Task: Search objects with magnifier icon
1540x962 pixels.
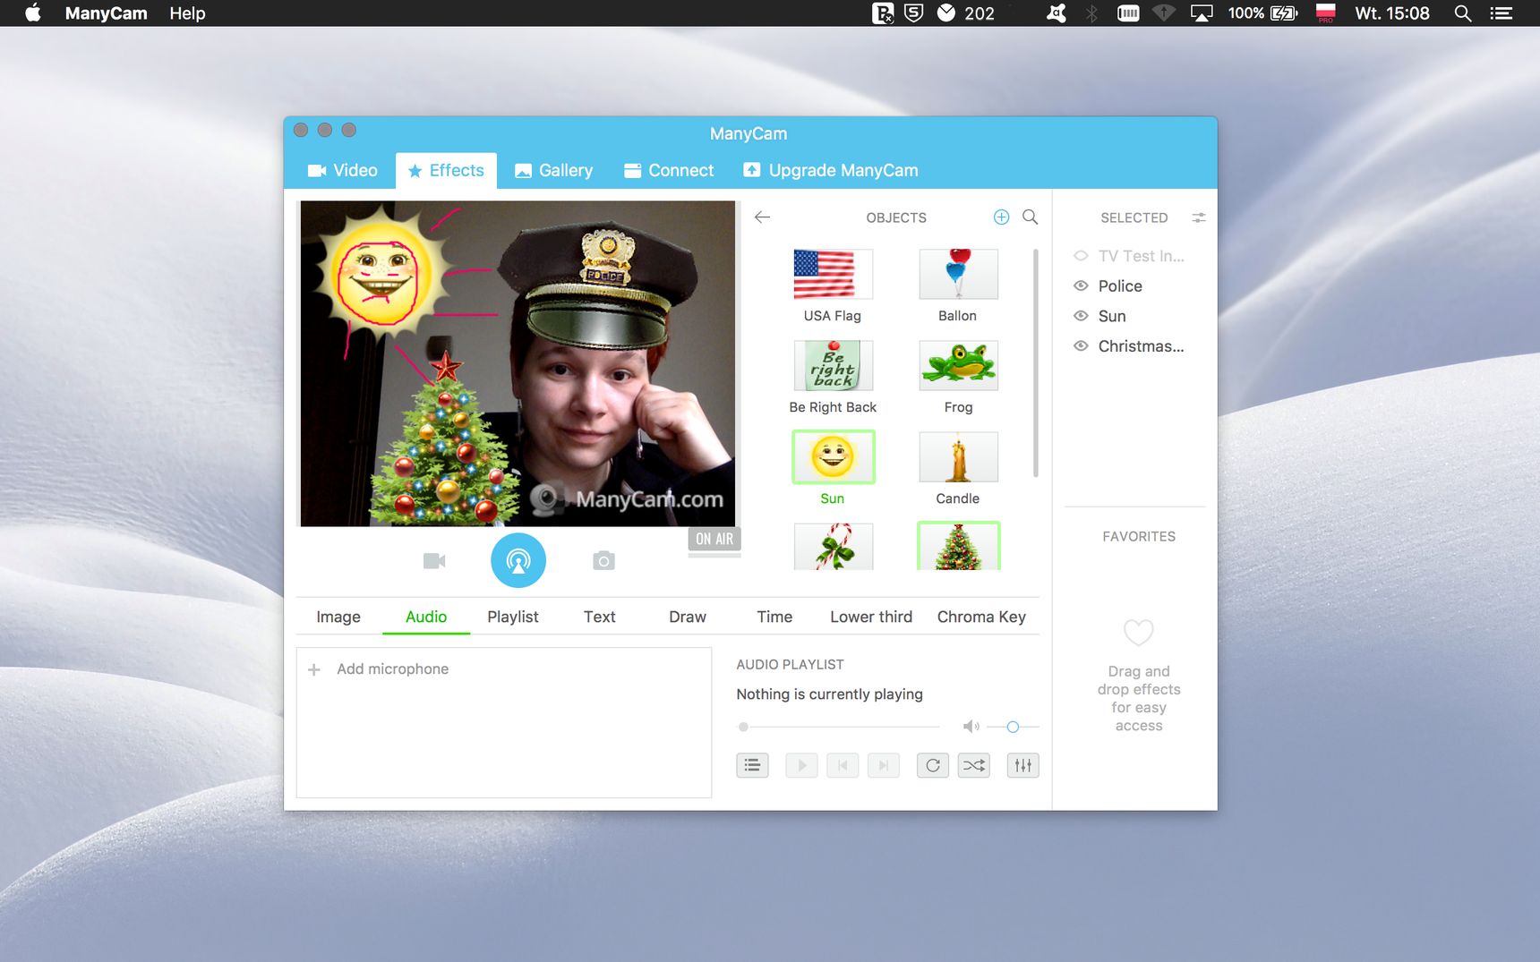Action: click(x=1031, y=217)
